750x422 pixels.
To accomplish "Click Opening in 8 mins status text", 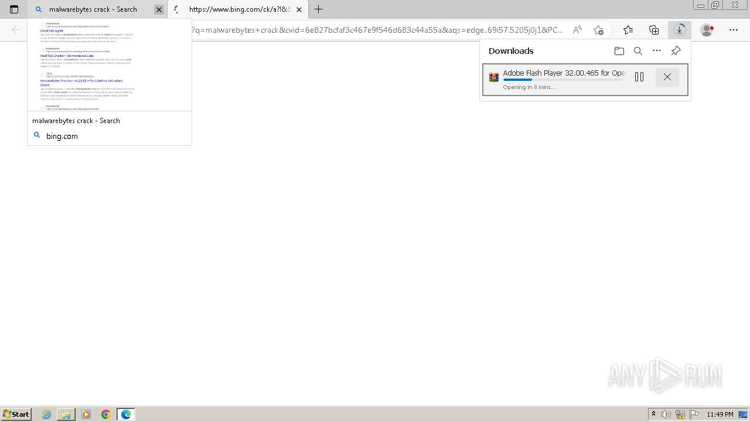I will point(529,87).
